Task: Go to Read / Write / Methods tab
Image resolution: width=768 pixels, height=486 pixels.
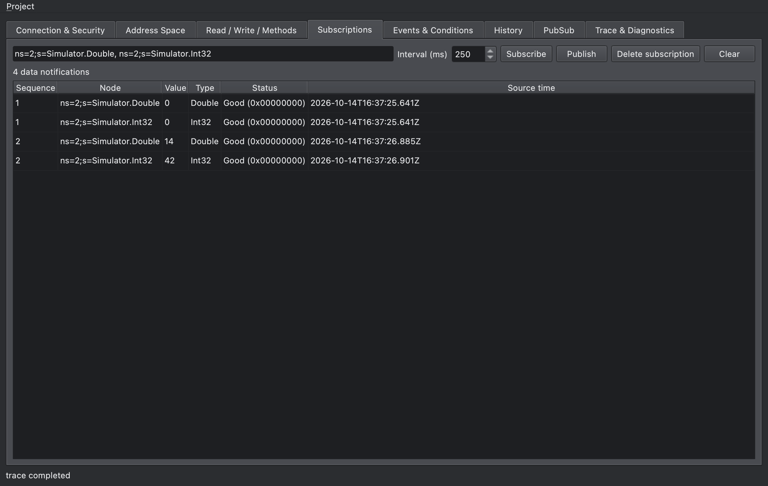Action: click(252, 30)
